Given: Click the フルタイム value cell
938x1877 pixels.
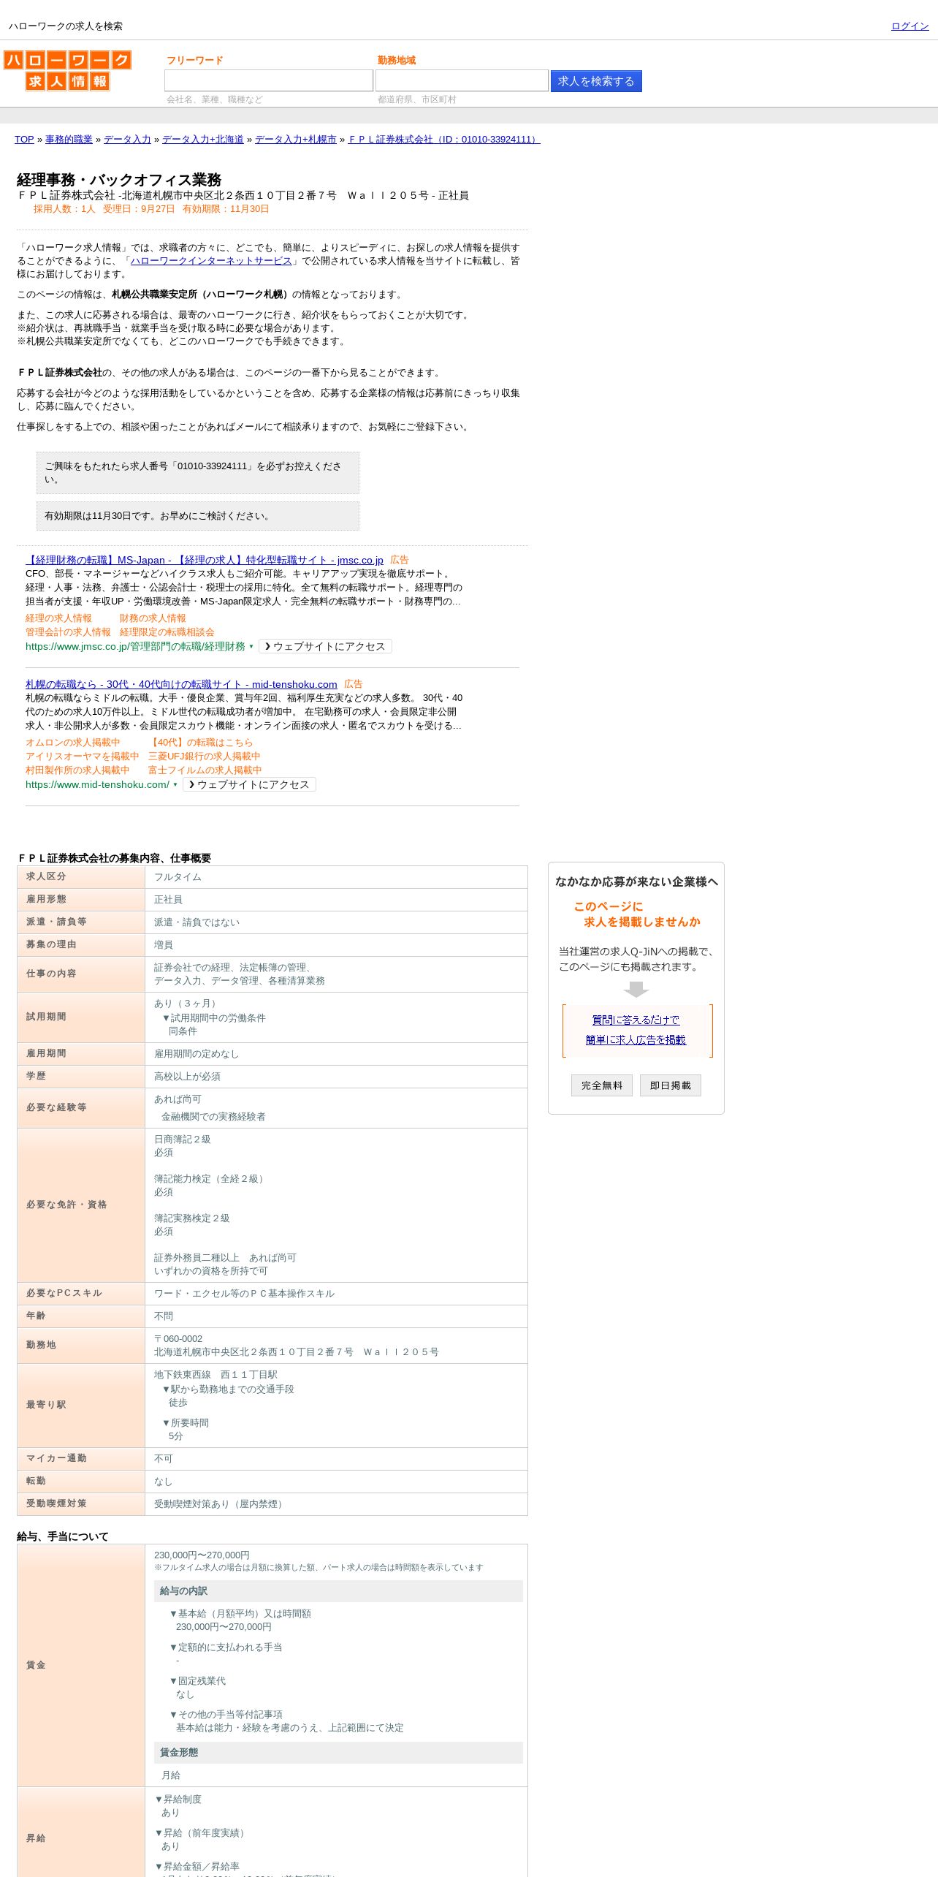Looking at the screenshot, I should [x=336, y=877].
